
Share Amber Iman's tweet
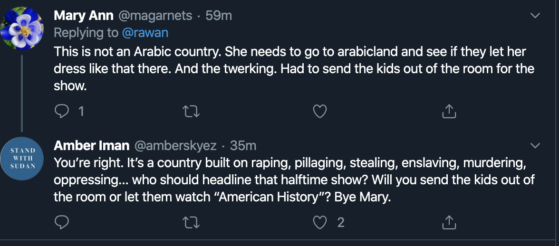[x=449, y=222]
